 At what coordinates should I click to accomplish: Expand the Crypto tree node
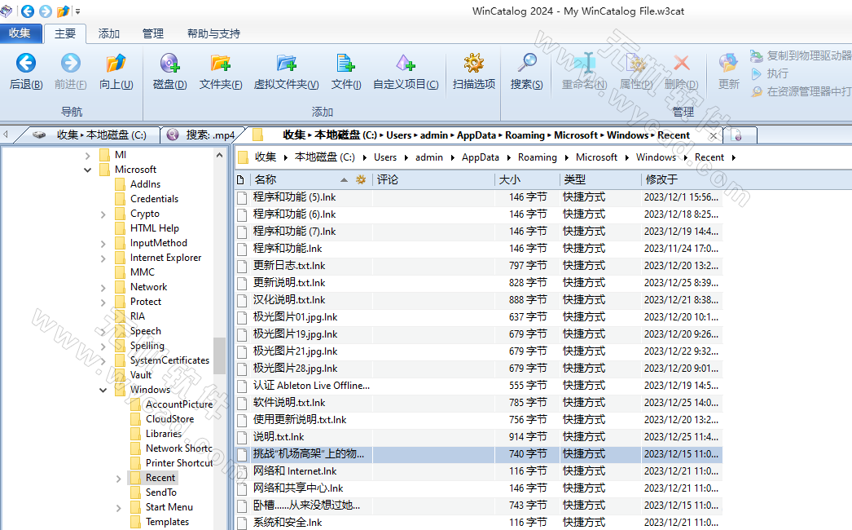(x=103, y=213)
